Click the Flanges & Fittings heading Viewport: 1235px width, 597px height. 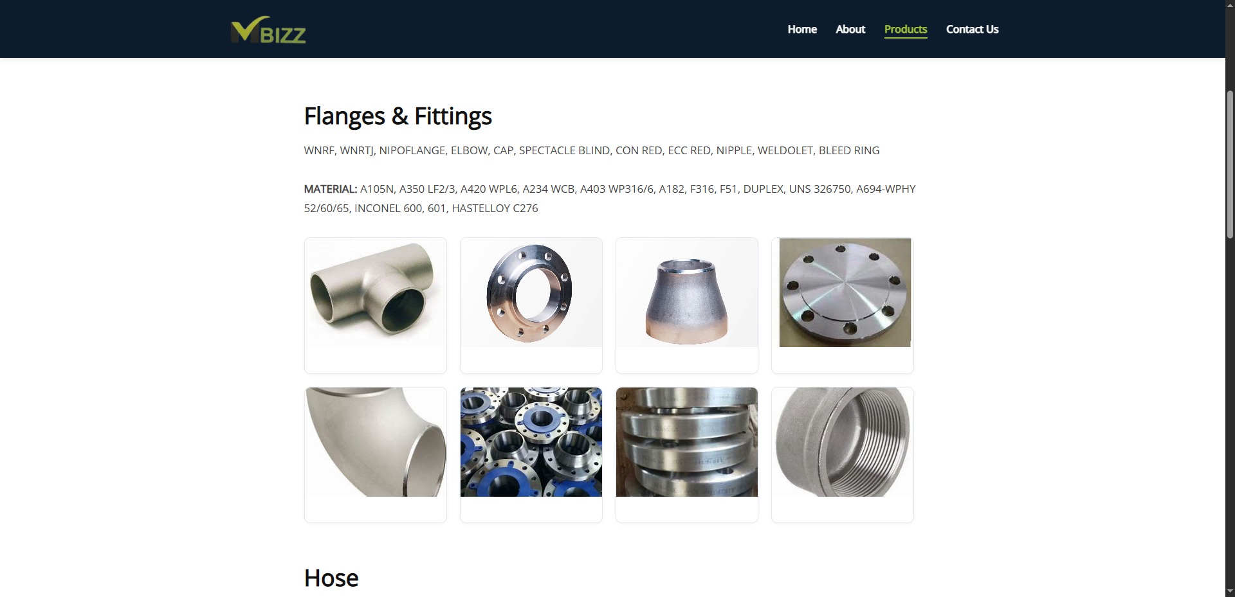coord(398,116)
